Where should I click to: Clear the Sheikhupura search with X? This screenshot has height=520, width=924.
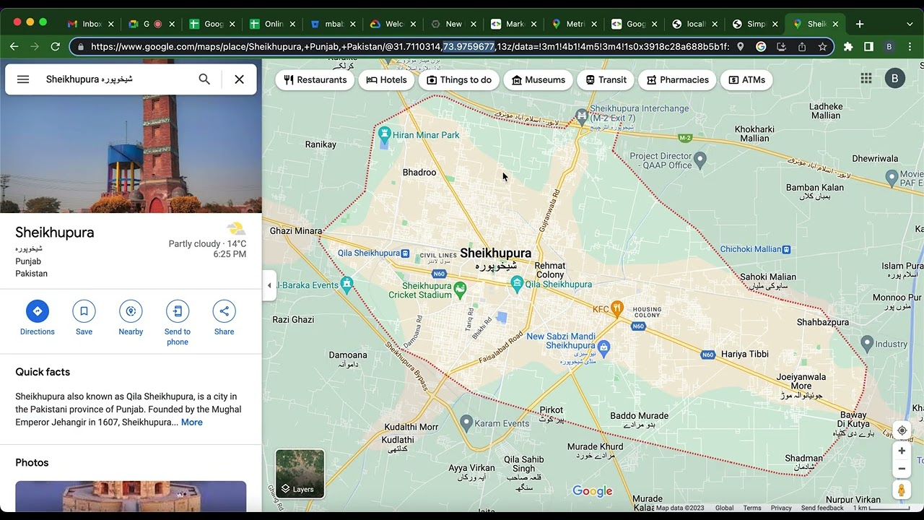pos(239,79)
